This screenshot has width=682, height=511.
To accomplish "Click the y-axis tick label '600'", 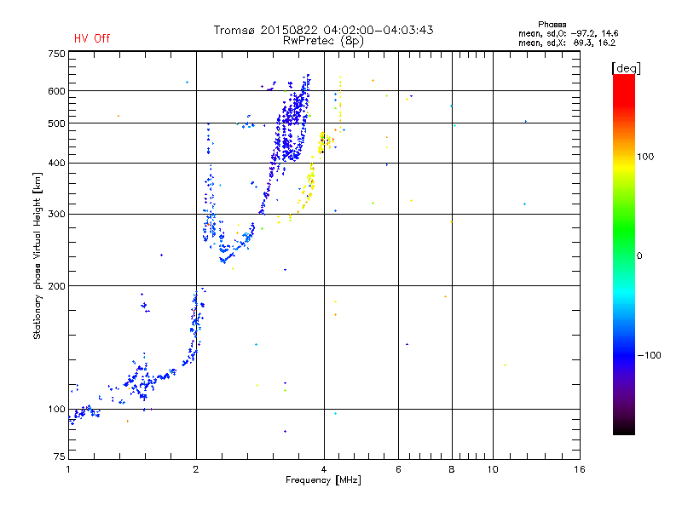I will (56, 91).
